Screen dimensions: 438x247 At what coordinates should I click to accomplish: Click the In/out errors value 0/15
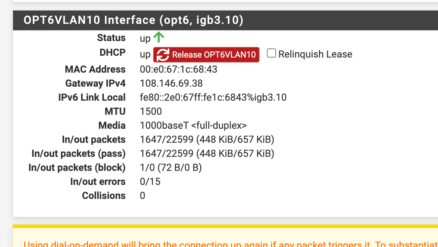150,182
